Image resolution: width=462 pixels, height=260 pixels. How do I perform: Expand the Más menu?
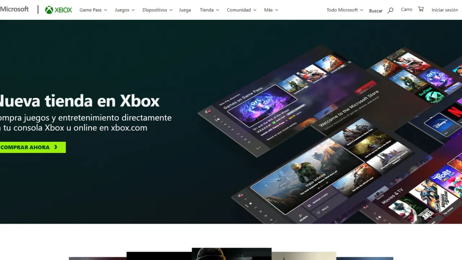tap(271, 10)
